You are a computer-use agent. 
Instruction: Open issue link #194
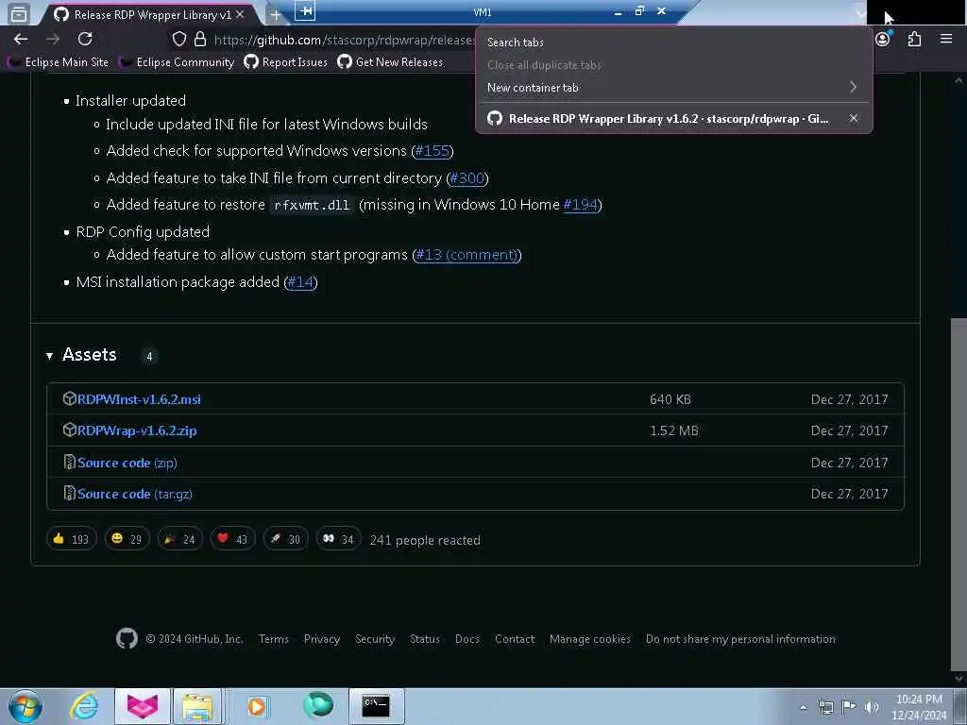(581, 205)
